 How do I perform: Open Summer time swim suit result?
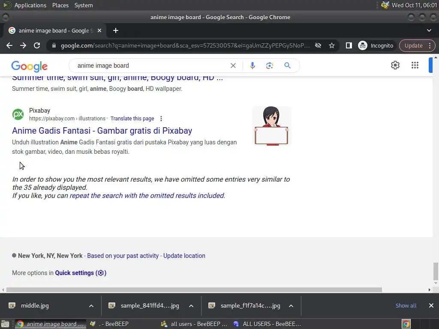coord(117,78)
